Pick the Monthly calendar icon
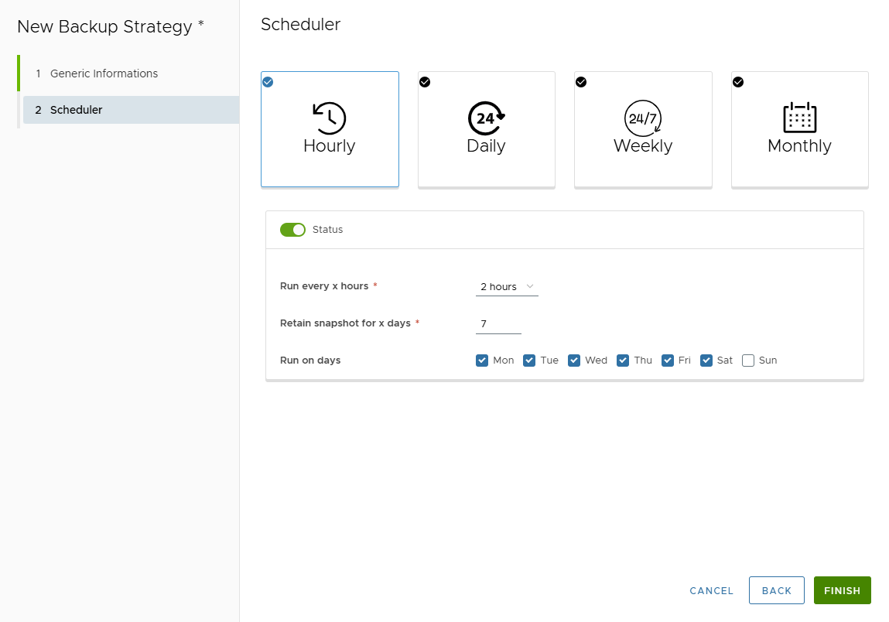 799,118
